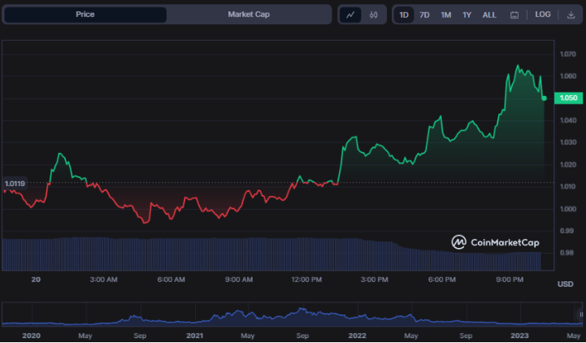Click the current price dot on the chart line
The width and height of the screenshot is (586, 343).
[545, 98]
